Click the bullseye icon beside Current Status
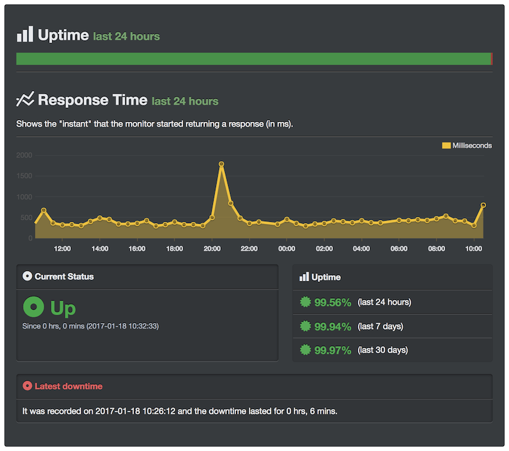This screenshot has width=509, height=451. tap(27, 276)
